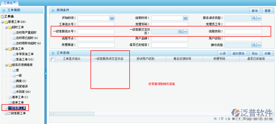276x124 pixels.
Task: Collapse left panel using the splitter arrow
Action: (x=46, y=74)
